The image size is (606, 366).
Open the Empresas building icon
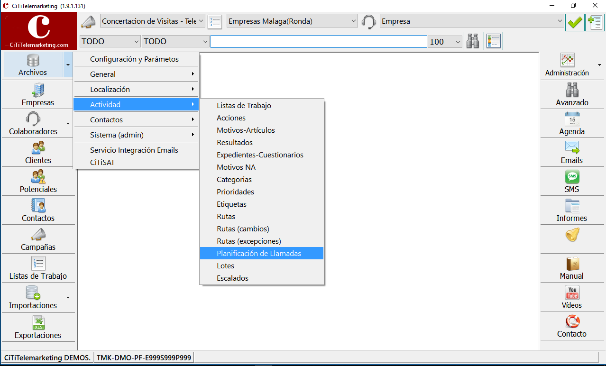pyautogui.click(x=38, y=90)
